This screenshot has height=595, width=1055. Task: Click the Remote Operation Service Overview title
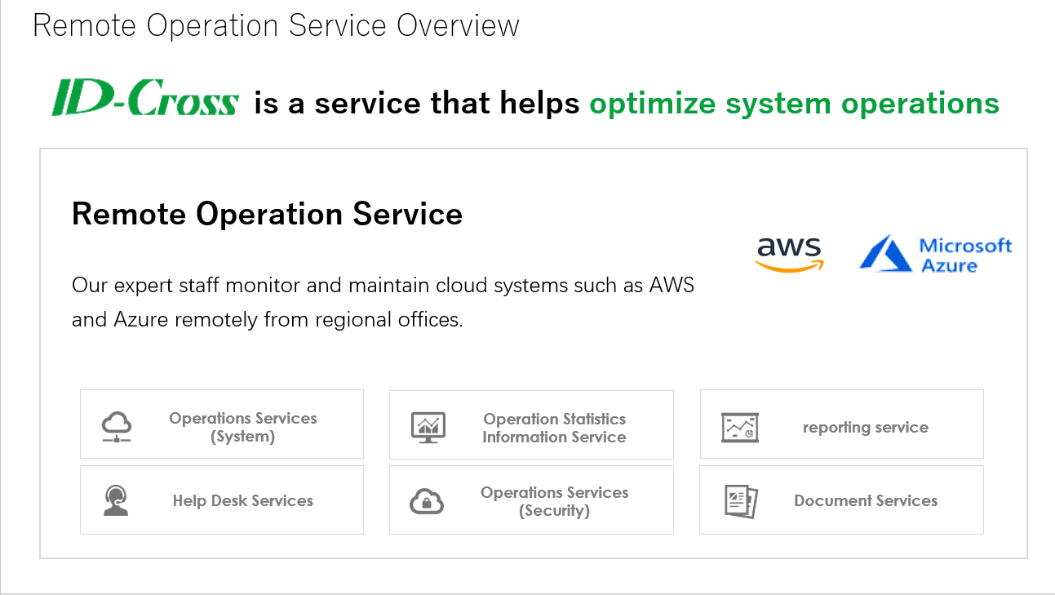pyautogui.click(x=276, y=24)
